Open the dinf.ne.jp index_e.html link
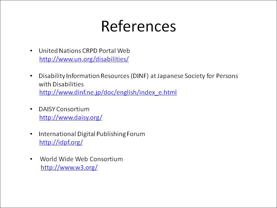277x208 pixels. click(108, 92)
